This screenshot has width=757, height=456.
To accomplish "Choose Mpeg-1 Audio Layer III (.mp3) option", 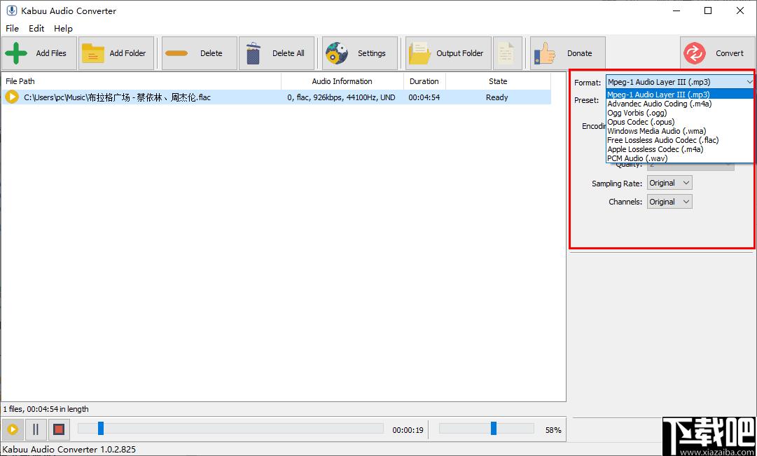I will tap(680, 95).
